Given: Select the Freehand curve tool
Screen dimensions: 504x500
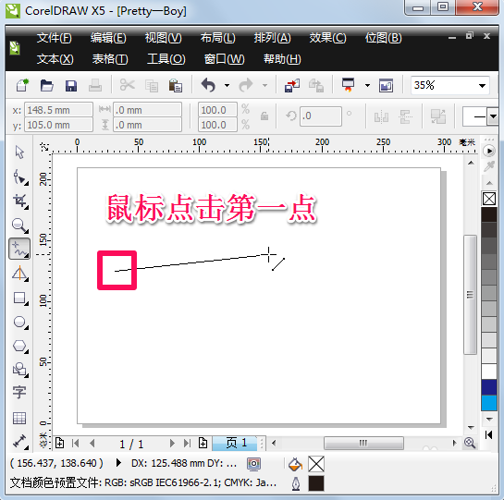Looking at the screenshot, I should click(19, 249).
